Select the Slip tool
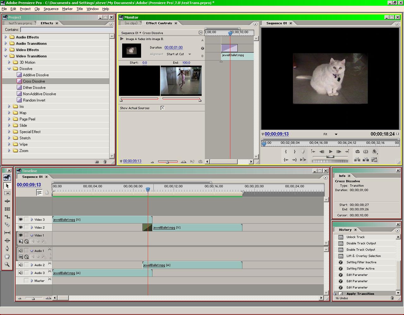 (7, 232)
